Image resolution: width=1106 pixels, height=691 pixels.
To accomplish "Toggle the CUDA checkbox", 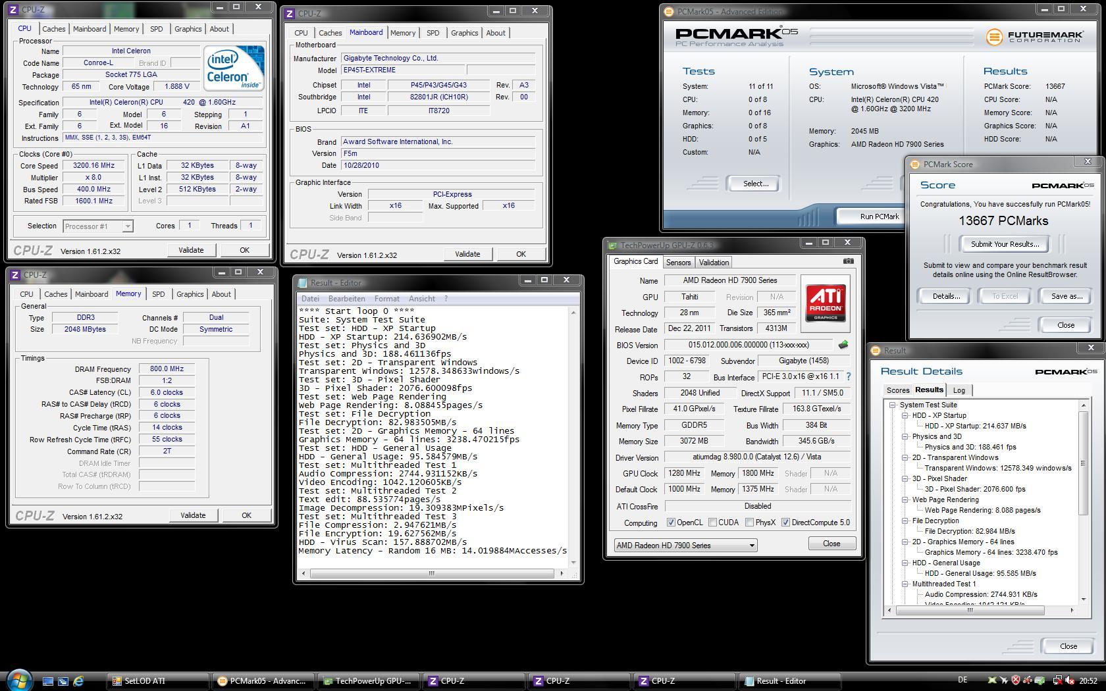I will [x=712, y=523].
